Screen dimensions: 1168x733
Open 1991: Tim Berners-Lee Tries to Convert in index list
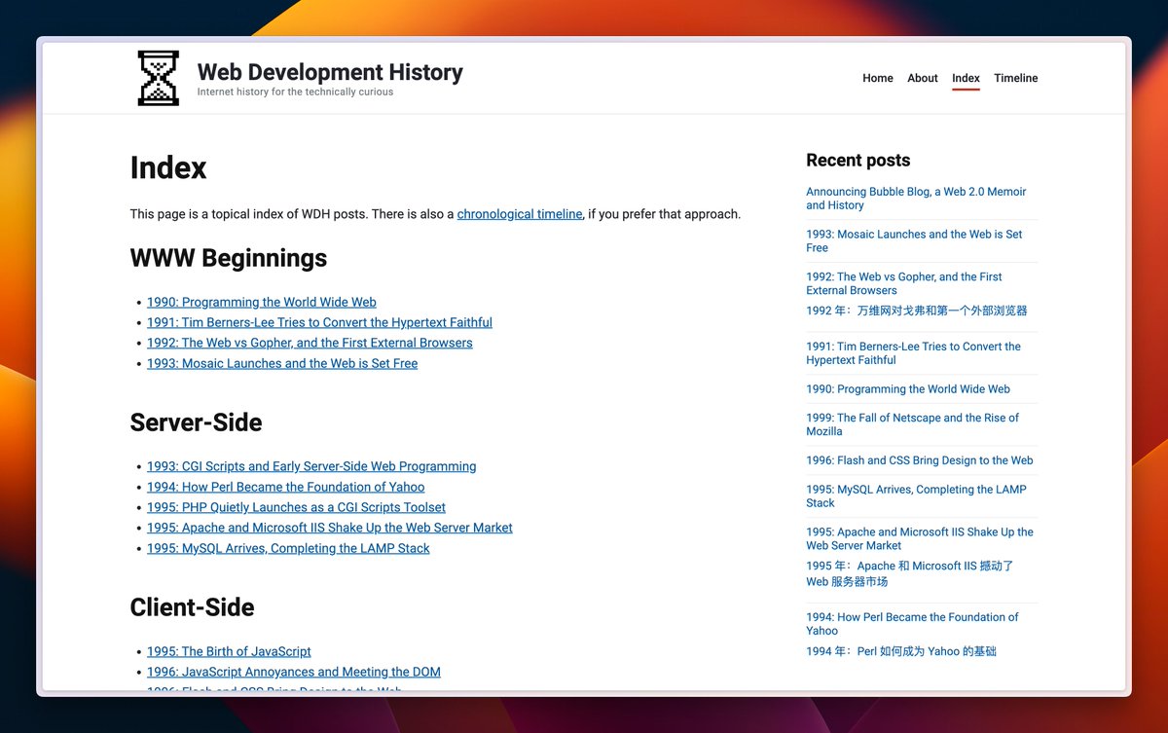pos(319,322)
